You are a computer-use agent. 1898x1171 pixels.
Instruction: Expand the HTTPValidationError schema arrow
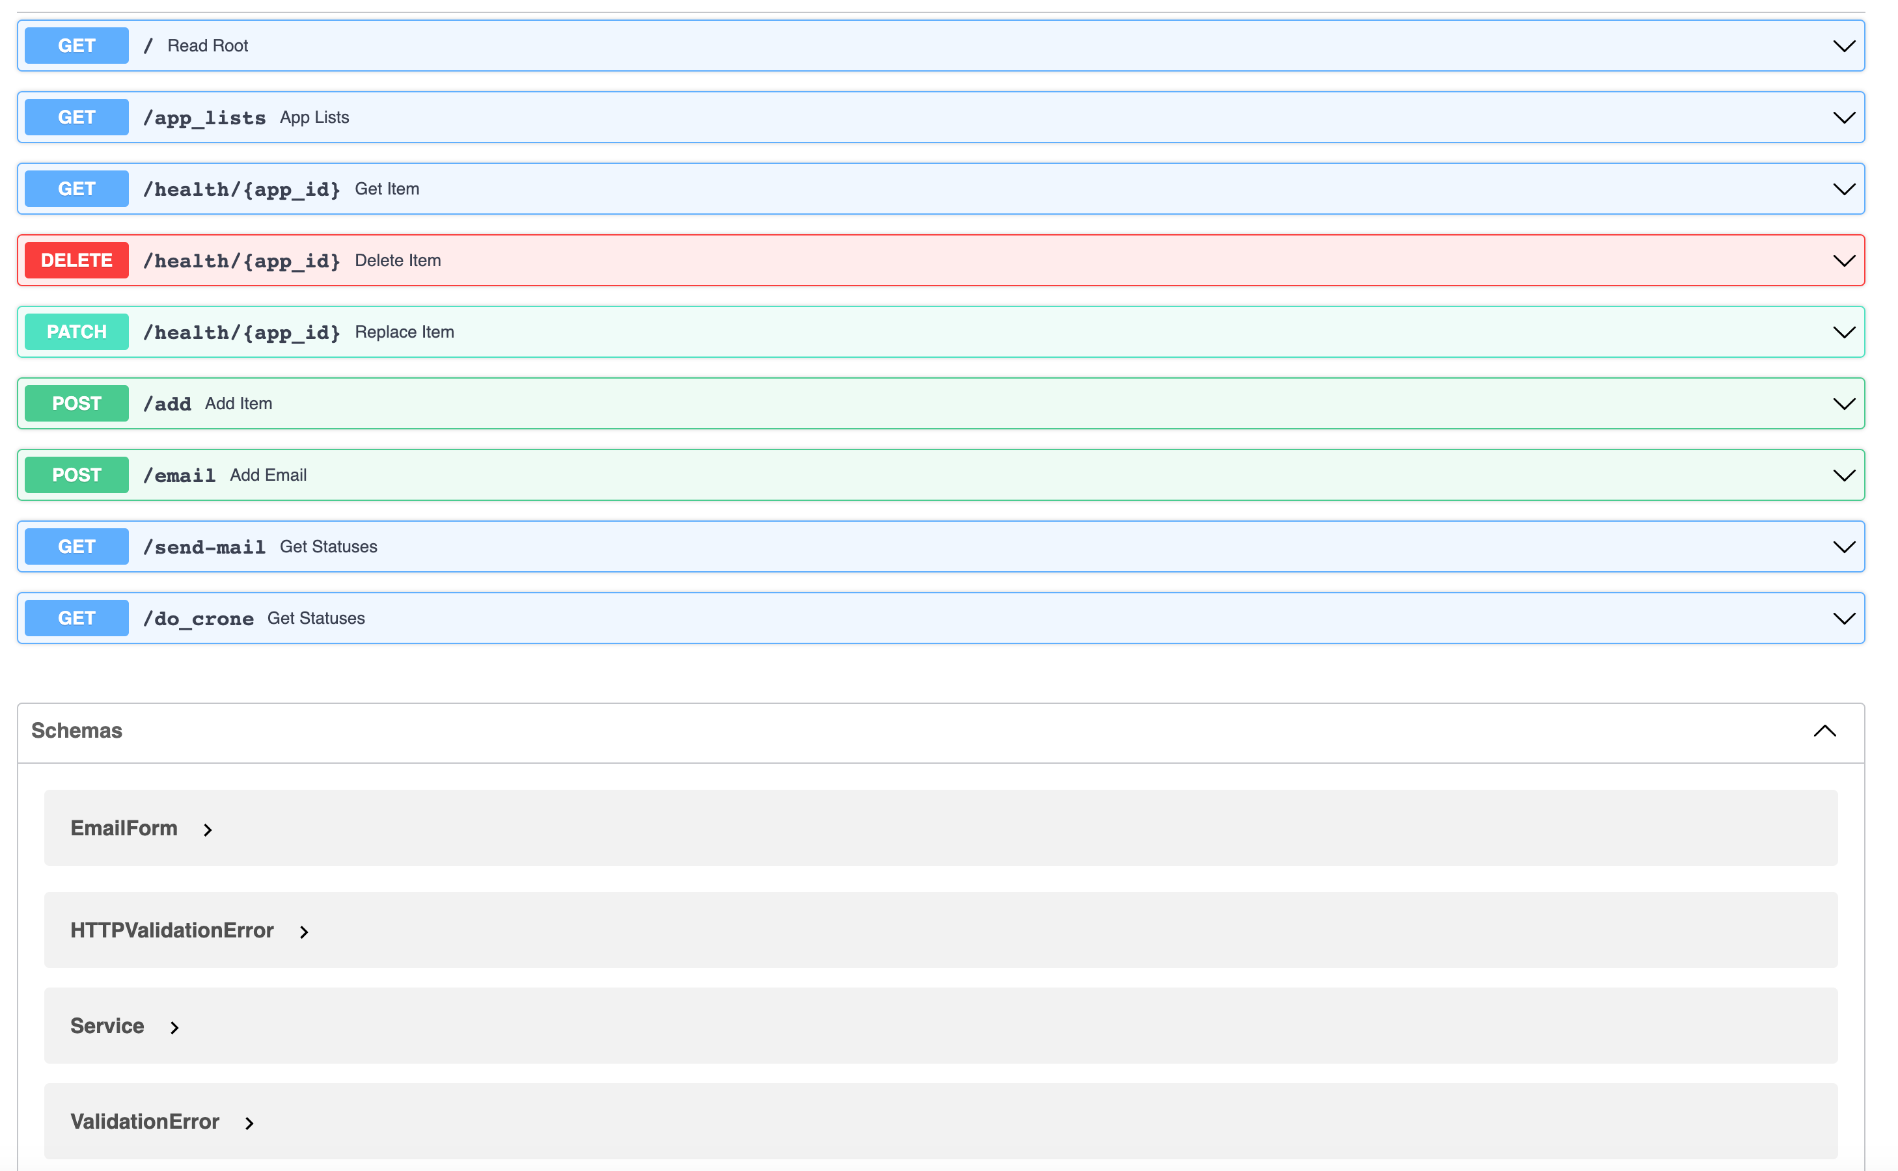(304, 932)
